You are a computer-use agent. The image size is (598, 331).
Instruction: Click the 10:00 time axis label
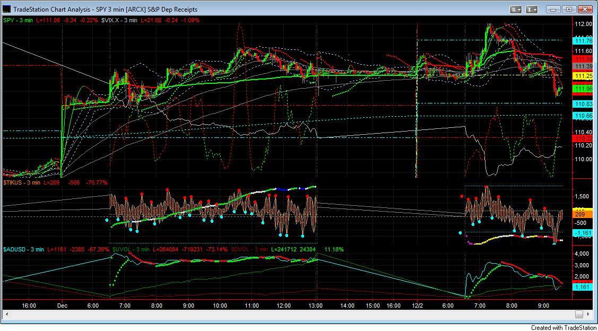click(220, 306)
